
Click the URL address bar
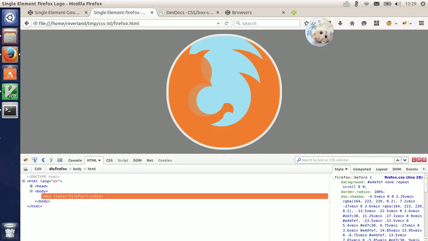(125, 24)
